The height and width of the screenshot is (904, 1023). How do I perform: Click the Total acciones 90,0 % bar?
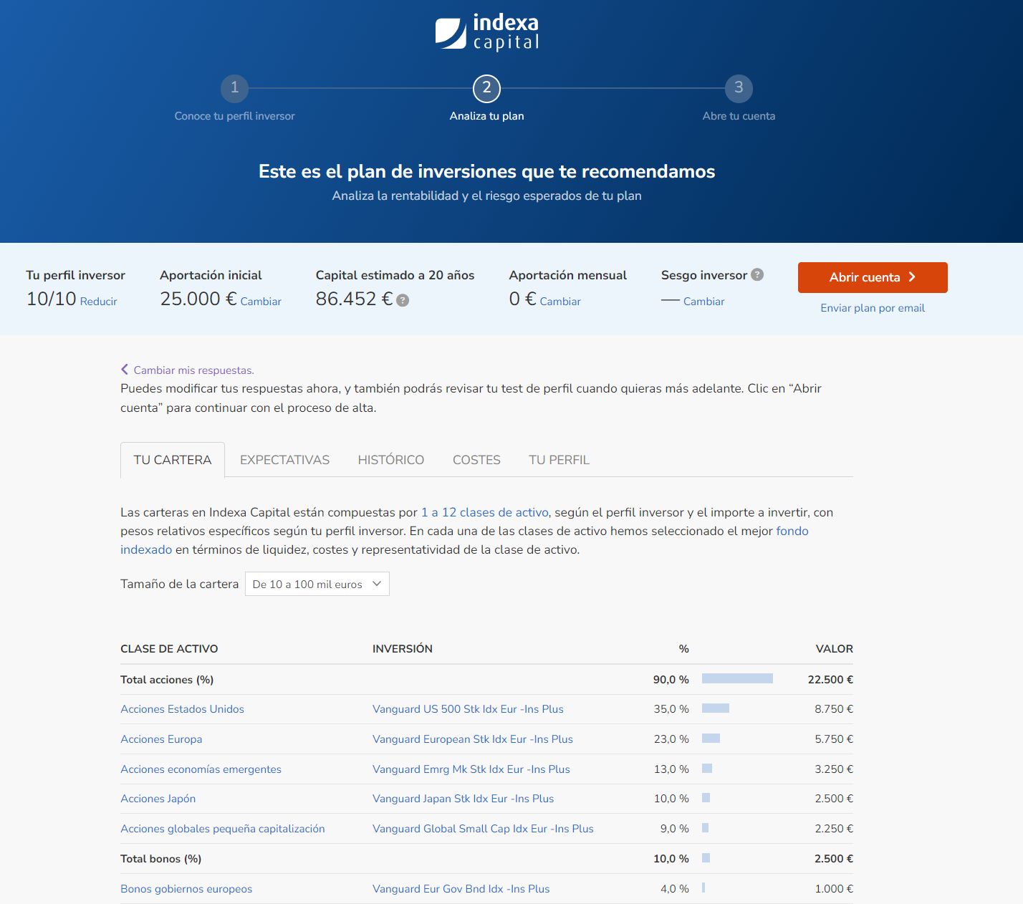737,678
